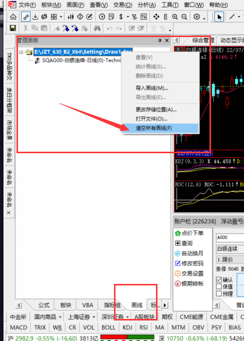This screenshot has width=244, height=341.
Task: Select the MACD indicator button
Action: 18,327
